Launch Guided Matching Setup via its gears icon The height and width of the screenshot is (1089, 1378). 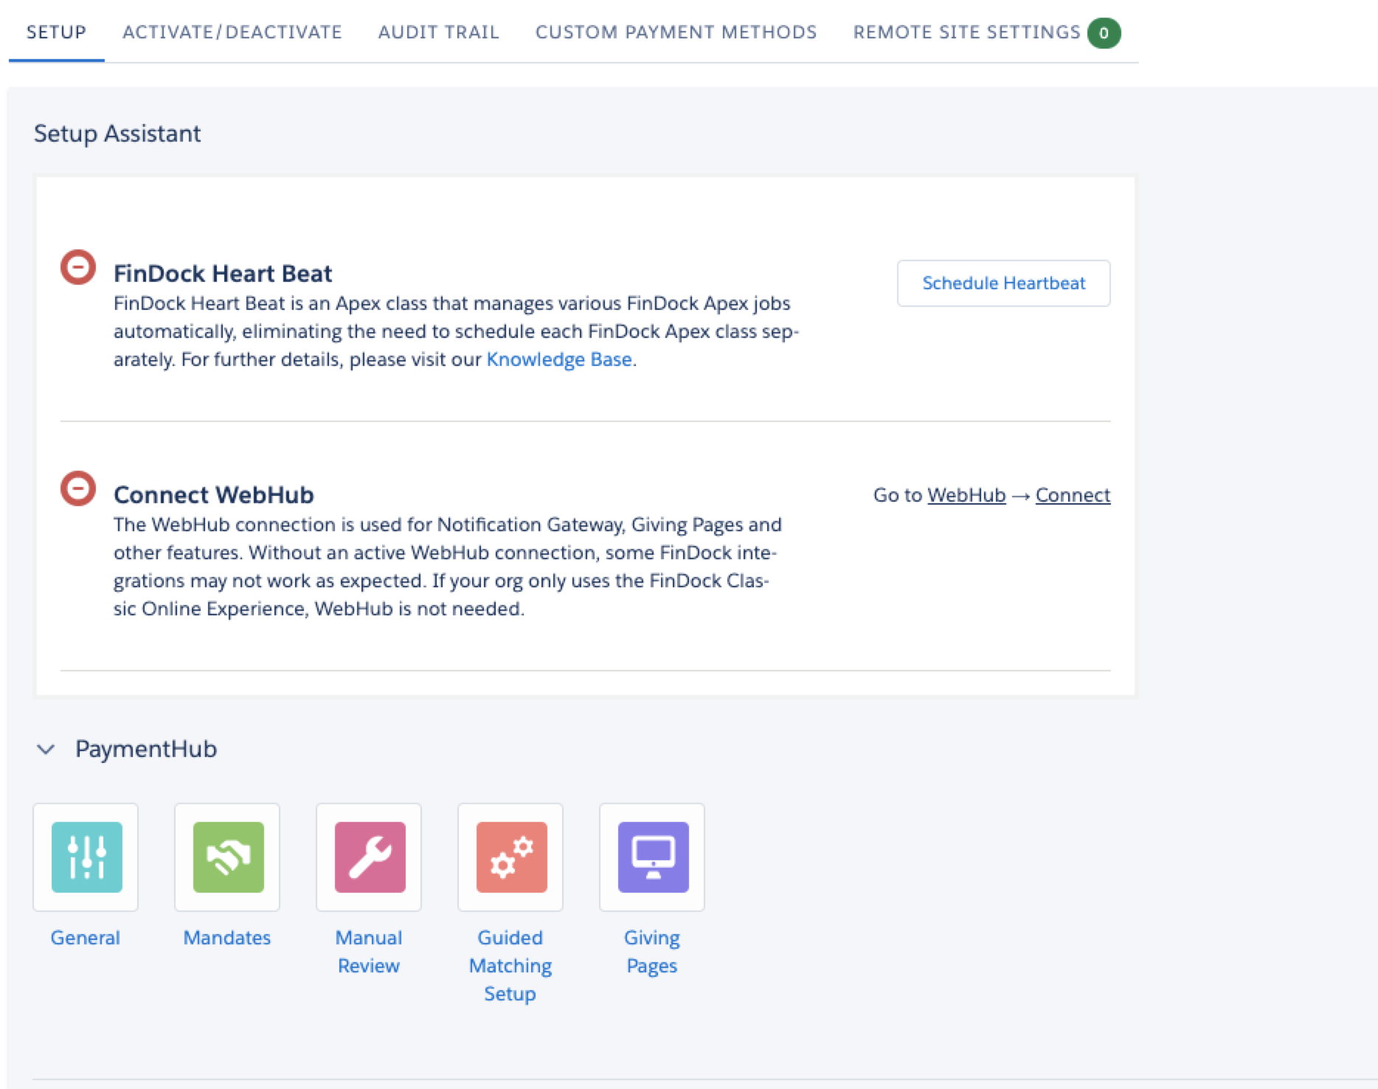pos(510,857)
